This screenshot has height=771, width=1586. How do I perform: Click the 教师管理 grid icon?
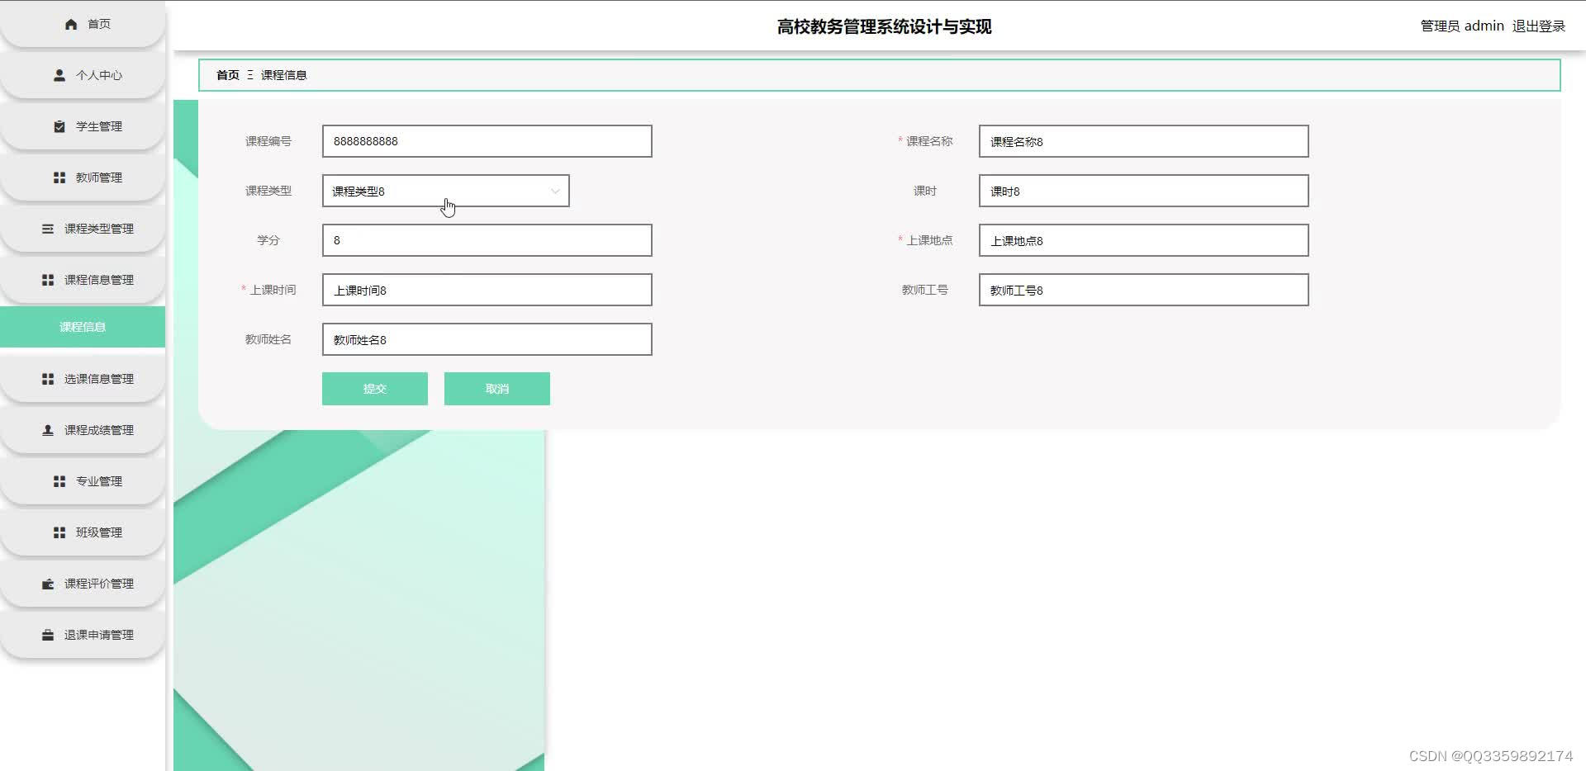(x=59, y=177)
